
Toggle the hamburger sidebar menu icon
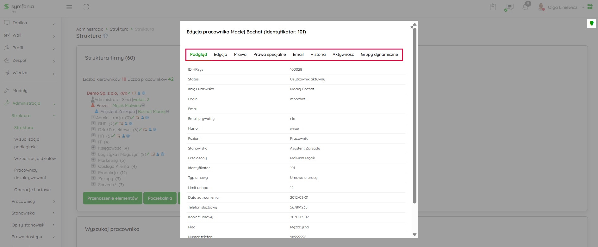tap(69, 7)
